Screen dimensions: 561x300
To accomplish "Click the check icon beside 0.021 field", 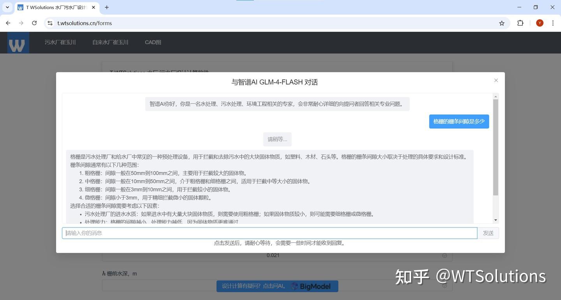I will point(445,256).
